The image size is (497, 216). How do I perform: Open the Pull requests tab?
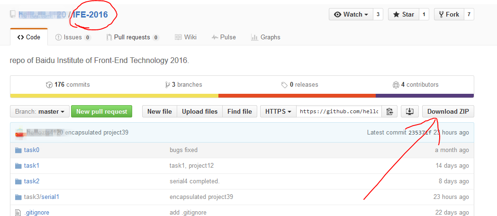[x=133, y=37]
